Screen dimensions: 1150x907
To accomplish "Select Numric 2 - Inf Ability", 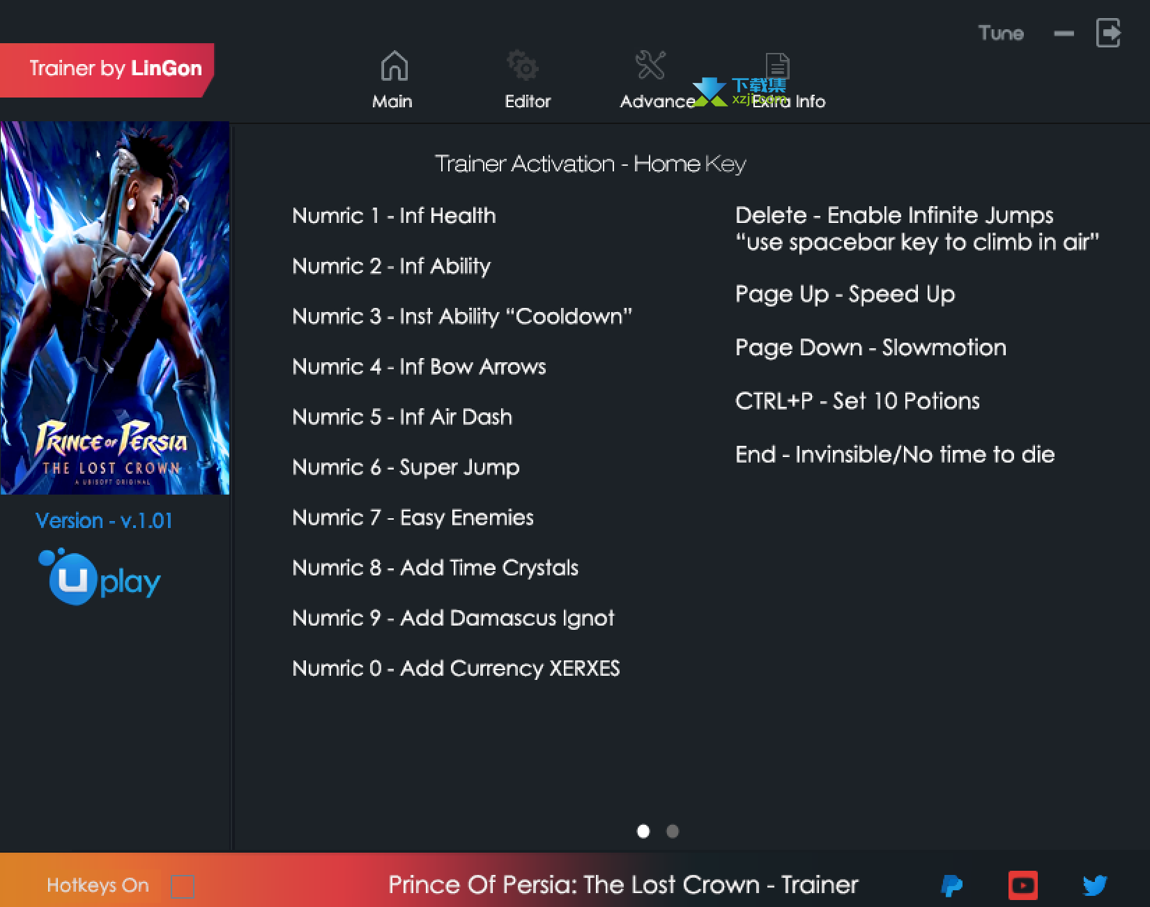I will point(392,266).
